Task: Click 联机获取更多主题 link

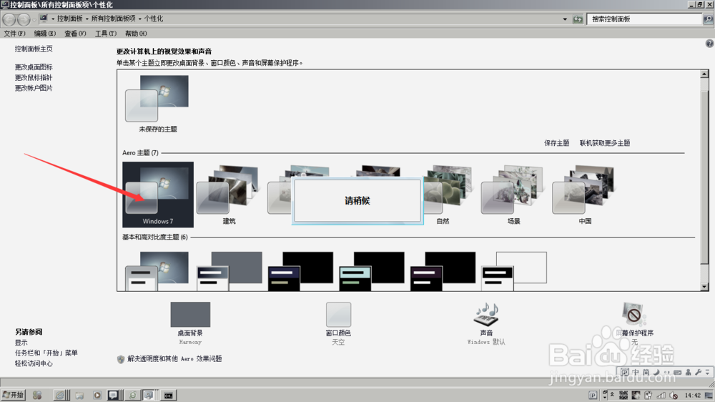Action: (x=605, y=143)
